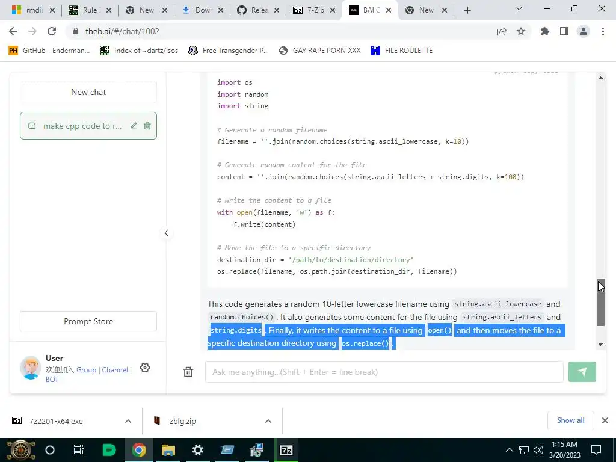Open File Explorer from the taskbar
Image resolution: width=616 pixels, height=462 pixels.
(x=168, y=450)
